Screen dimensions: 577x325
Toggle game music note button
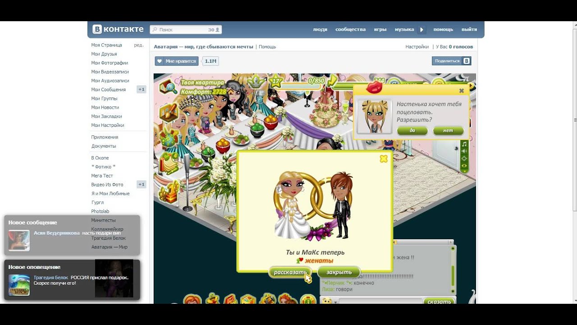(x=464, y=144)
